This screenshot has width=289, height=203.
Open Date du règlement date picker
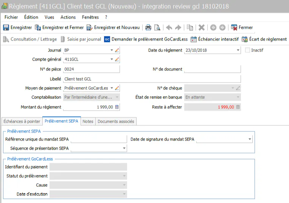click(238, 50)
